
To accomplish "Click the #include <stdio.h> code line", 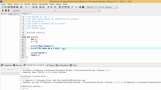I will coord(36,32).
